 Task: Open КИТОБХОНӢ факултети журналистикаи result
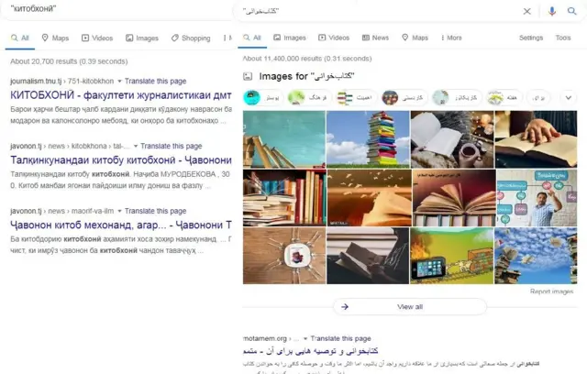pyautogui.click(x=120, y=95)
